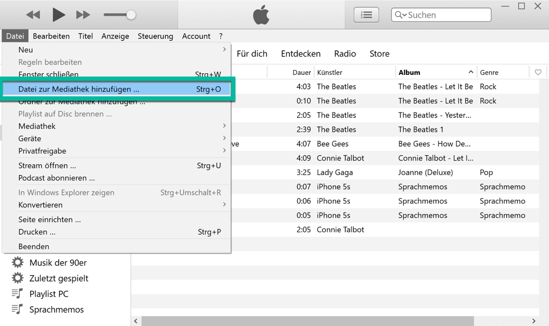Image resolution: width=549 pixels, height=326 pixels.
Task: Click the heart icon column header
Action: click(538, 72)
